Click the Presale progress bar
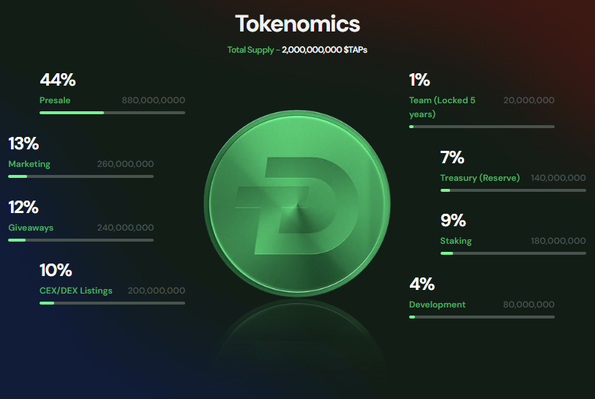Screen dimensions: 595x399 pos(112,113)
